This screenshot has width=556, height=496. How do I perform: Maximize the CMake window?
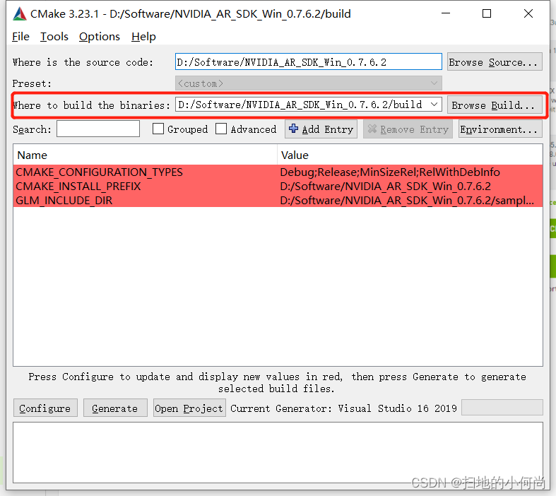point(487,13)
